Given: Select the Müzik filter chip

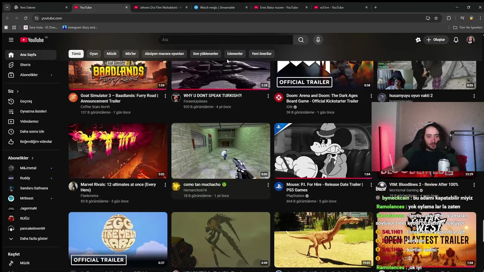Looking at the screenshot, I should click(x=112, y=54).
